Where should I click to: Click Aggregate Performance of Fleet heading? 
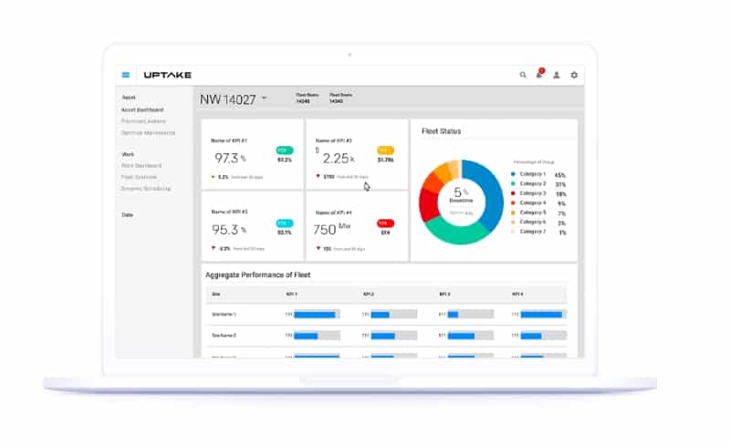(258, 275)
